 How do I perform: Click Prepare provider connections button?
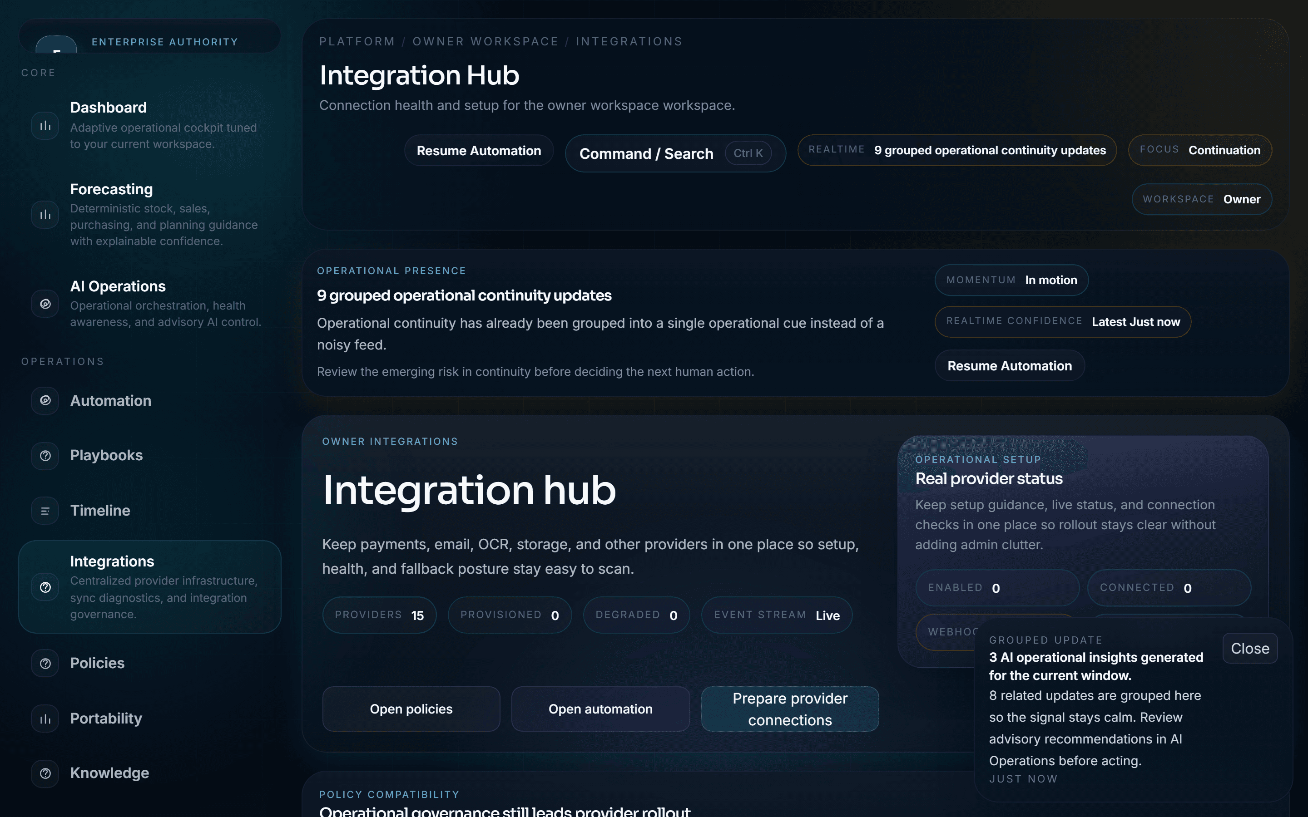(x=790, y=709)
